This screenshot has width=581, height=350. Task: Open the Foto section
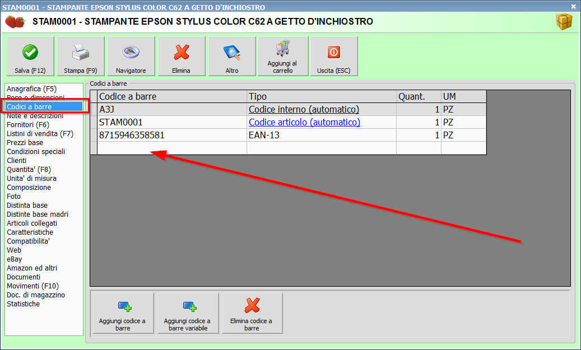point(13,197)
